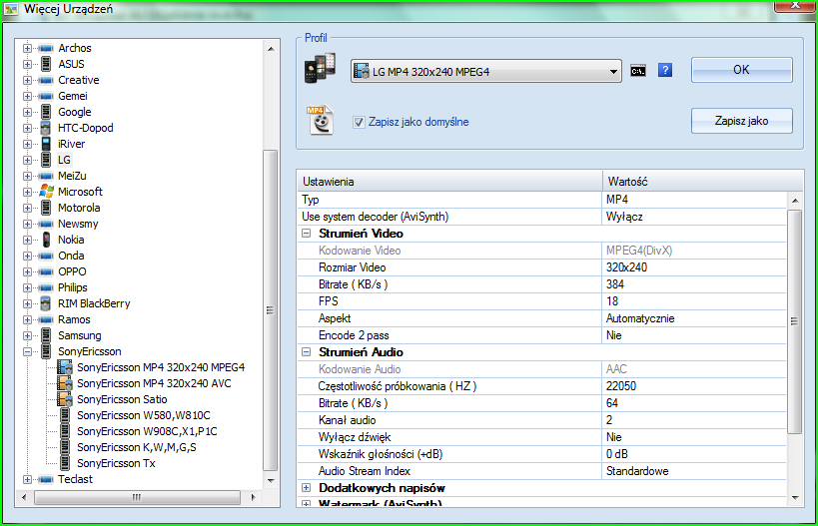Click the mobile phones icon in Profil
The height and width of the screenshot is (526, 818).
click(320, 71)
